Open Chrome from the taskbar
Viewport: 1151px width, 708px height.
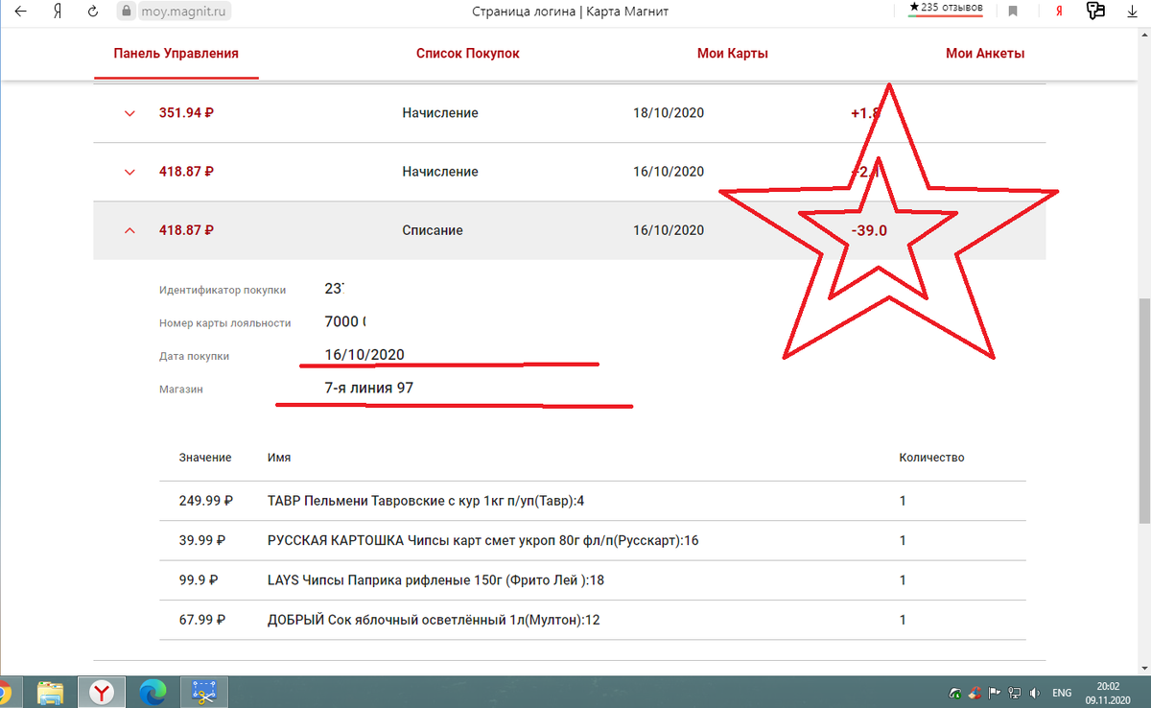coord(5,691)
